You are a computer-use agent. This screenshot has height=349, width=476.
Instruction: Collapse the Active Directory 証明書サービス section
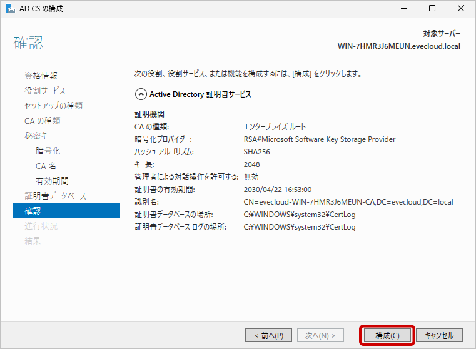(141, 94)
